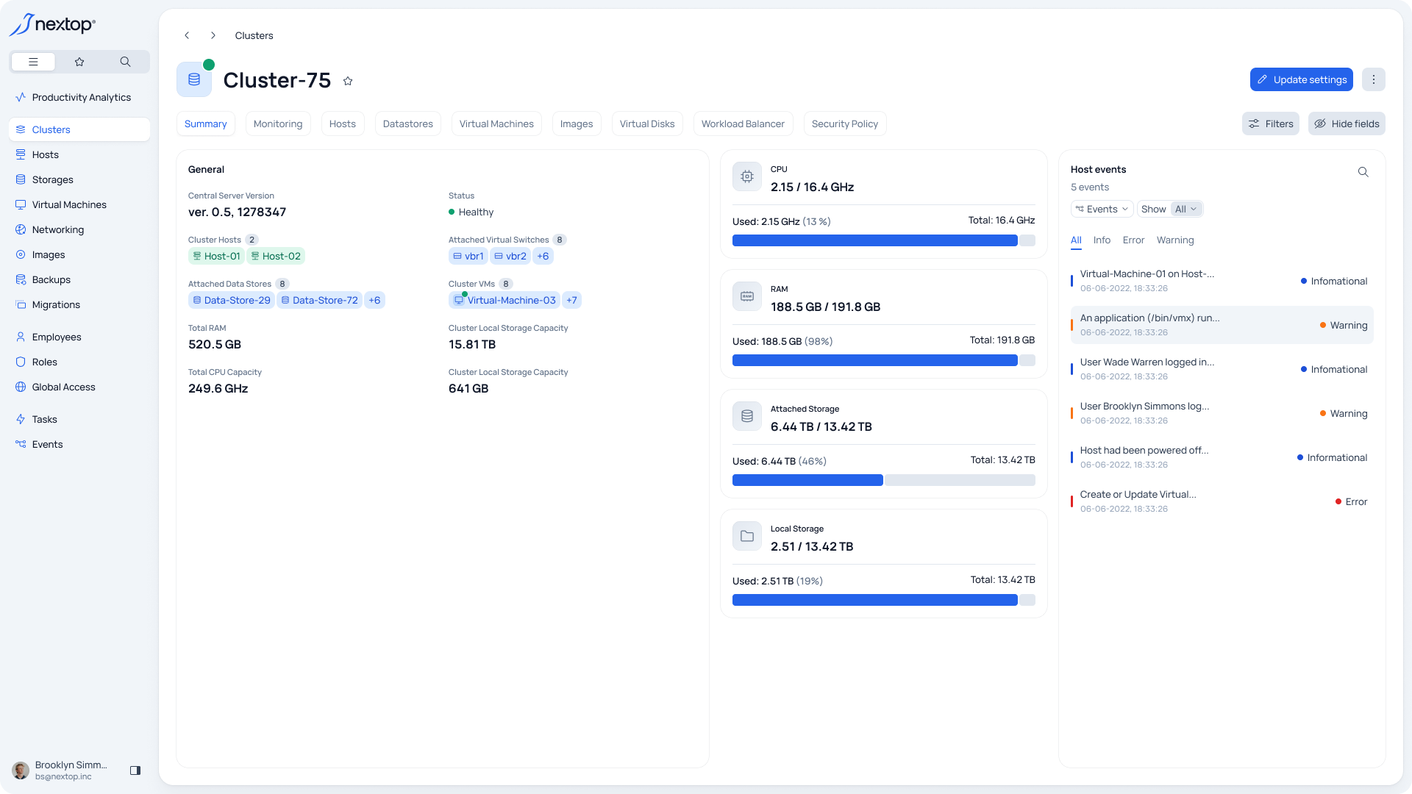
Task: Favorite Cluster-75 with the star icon
Action: point(348,81)
